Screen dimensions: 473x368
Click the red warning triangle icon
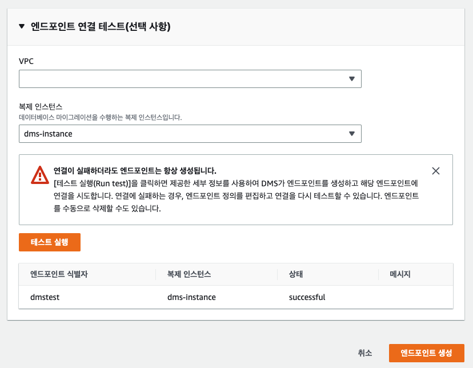pyautogui.click(x=40, y=175)
